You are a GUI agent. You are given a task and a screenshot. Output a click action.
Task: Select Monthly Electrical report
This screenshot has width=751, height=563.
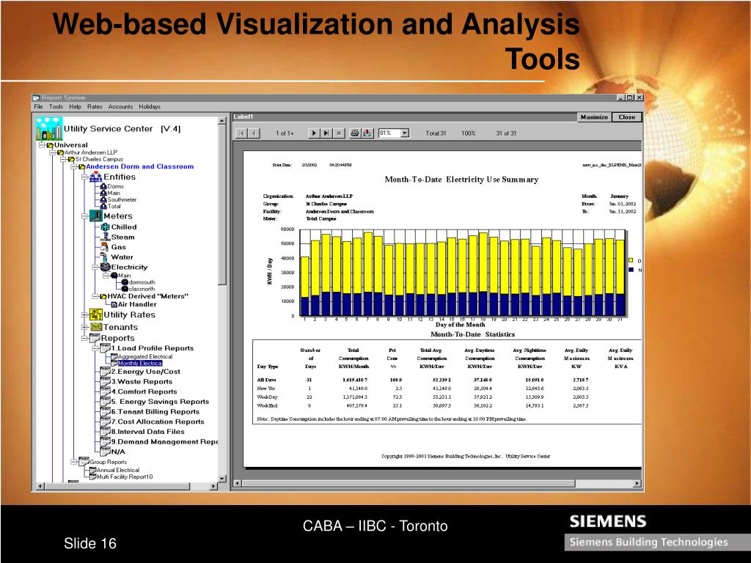pos(140,364)
